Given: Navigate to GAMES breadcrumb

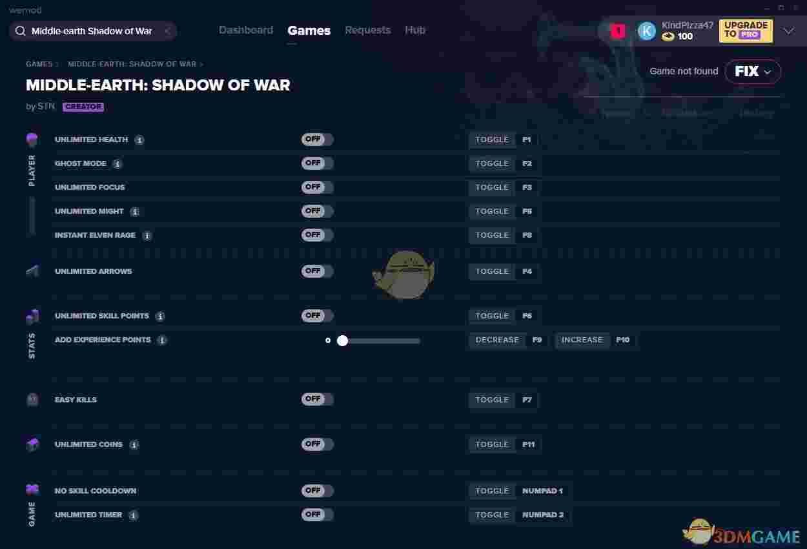Looking at the screenshot, I should click(39, 65).
